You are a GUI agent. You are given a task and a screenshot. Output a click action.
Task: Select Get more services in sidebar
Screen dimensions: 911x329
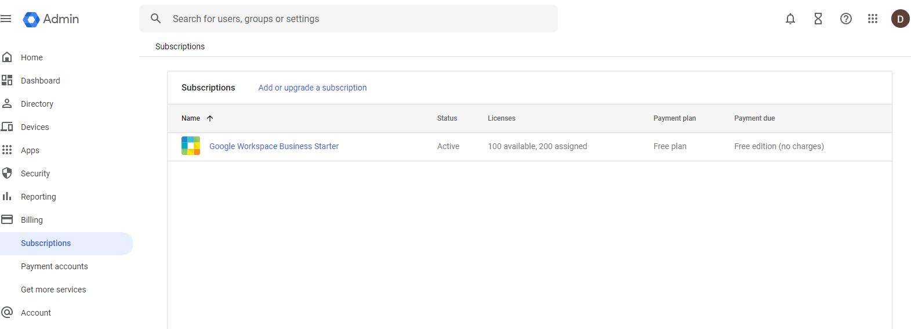pos(53,290)
